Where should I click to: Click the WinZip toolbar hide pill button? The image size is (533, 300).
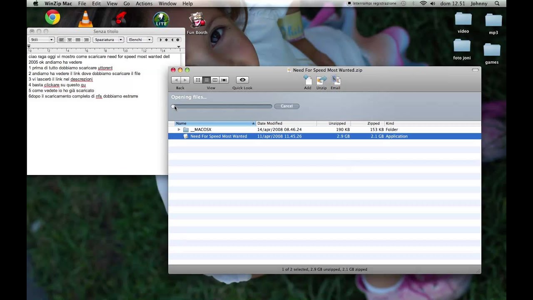point(475,70)
